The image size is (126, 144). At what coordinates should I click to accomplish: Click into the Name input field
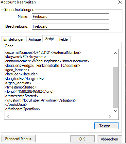point(71,17)
